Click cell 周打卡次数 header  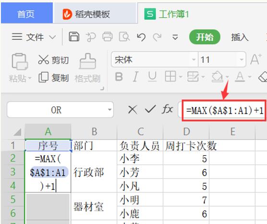(x=186, y=145)
